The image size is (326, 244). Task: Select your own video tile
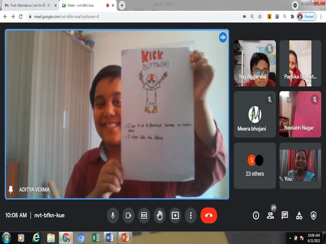coord(300,165)
